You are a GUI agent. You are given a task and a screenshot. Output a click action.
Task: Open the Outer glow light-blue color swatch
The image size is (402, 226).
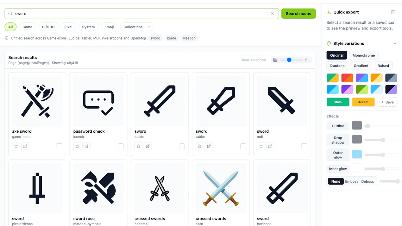(357, 154)
